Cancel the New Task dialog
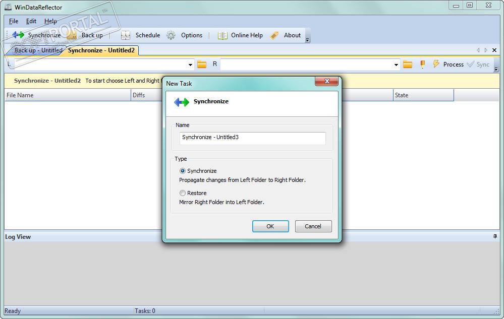 coord(313,226)
